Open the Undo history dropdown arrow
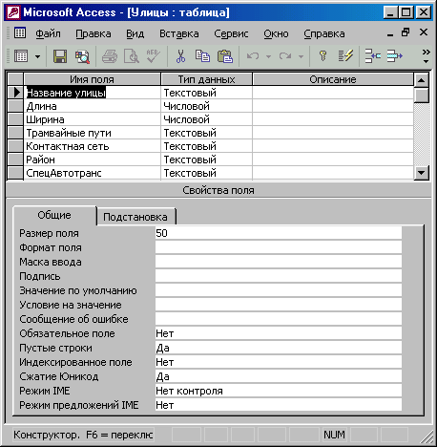Viewport: 437px width, 447px height. tap(268, 57)
